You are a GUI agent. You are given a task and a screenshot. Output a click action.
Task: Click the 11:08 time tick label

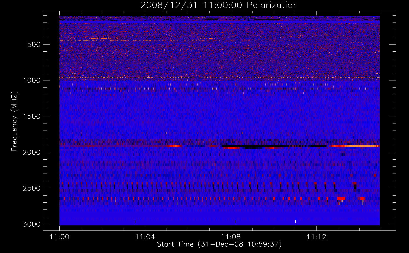[231, 237]
